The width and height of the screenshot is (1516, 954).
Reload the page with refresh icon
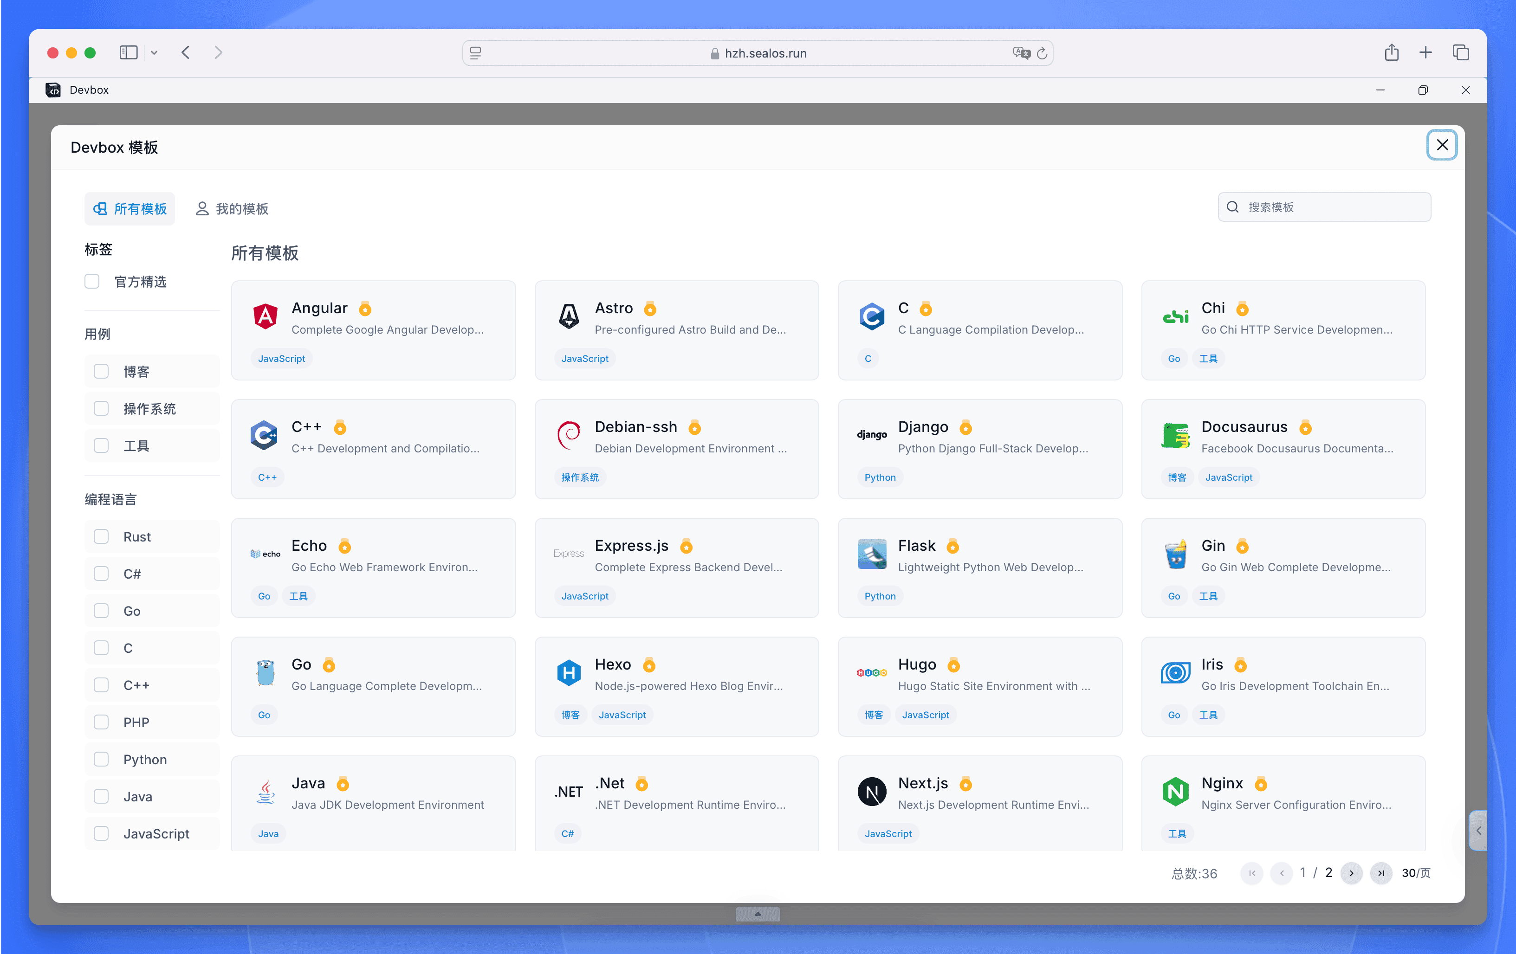point(1043,53)
